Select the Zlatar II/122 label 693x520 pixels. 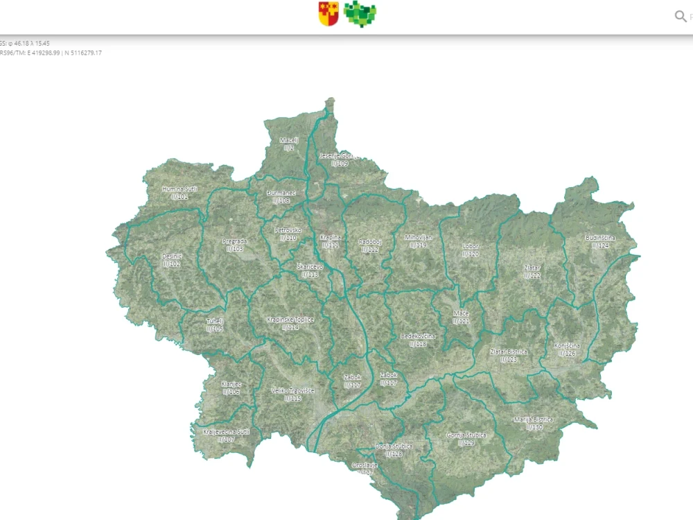[x=532, y=272]
